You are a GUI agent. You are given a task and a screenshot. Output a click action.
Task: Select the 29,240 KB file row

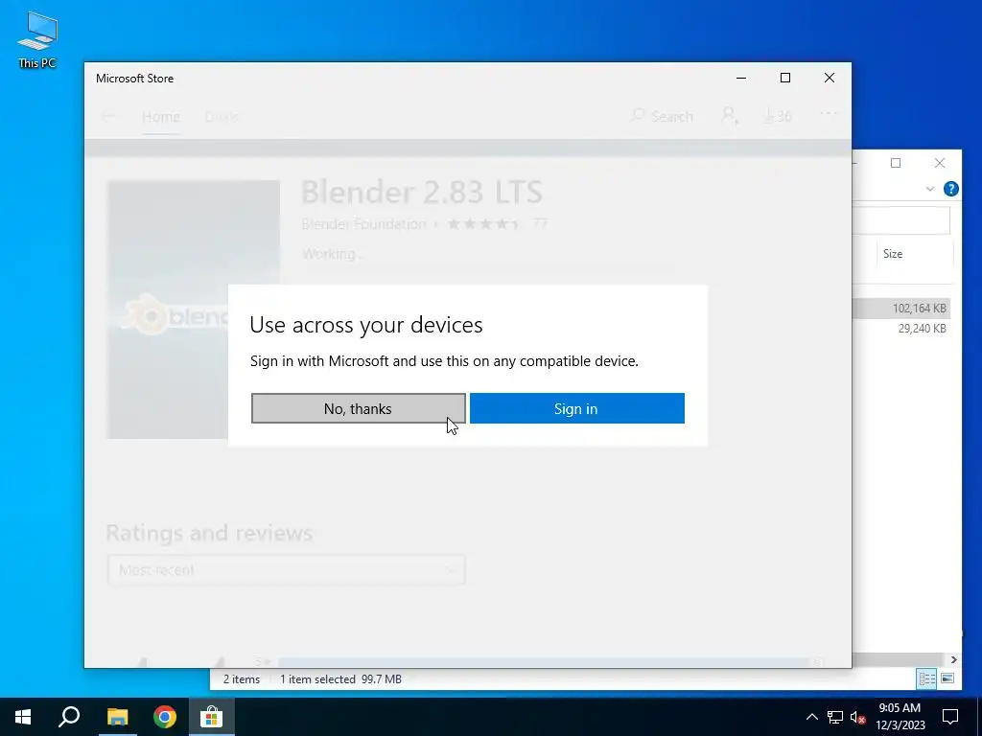(x=901, y=329)
